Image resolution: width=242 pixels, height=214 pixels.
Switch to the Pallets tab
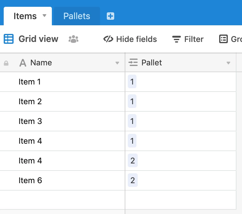77,16
